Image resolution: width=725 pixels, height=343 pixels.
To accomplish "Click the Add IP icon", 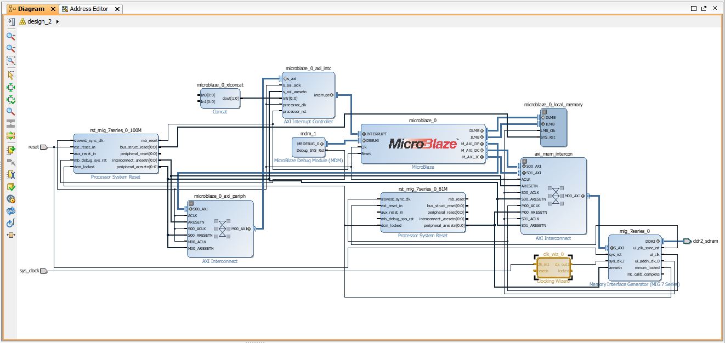I will point(10,150).
